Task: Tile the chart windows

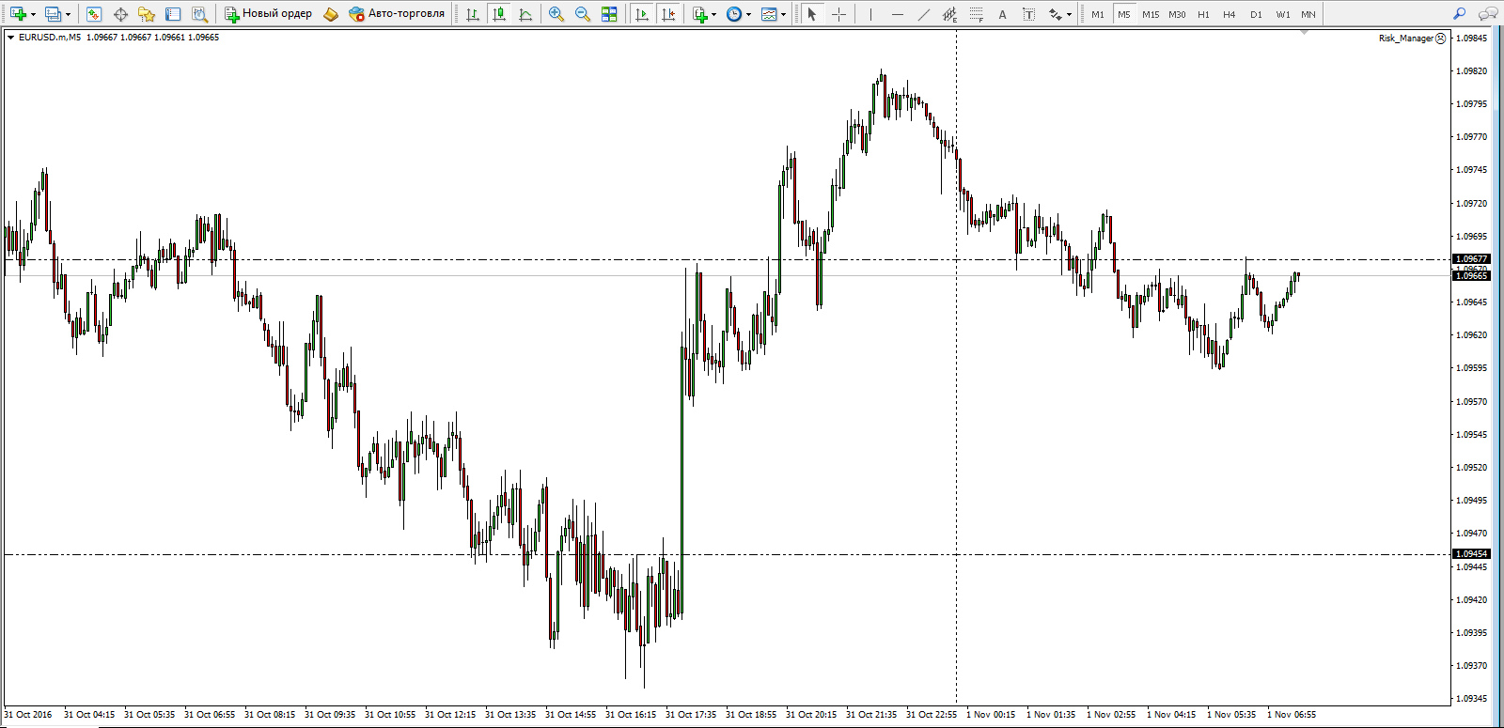Action: (x=609, y=14)
